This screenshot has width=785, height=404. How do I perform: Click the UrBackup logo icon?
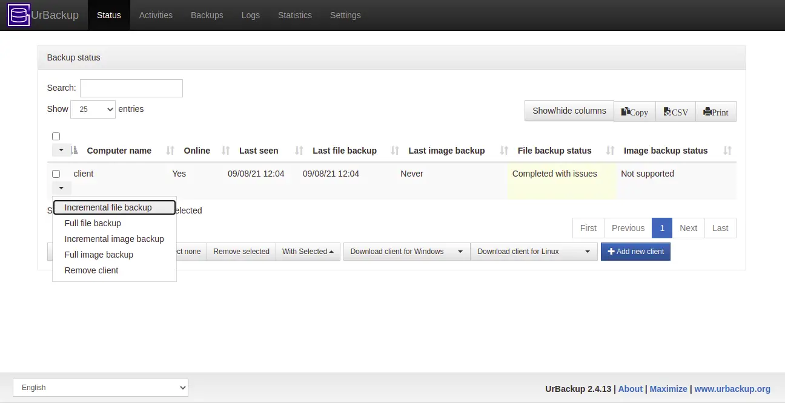coord(19,15)
